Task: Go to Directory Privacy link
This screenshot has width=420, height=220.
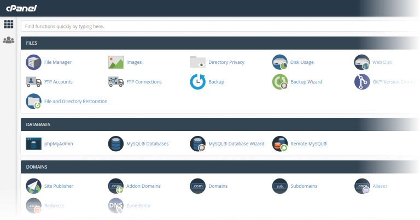Action: pyautogui.click(x=226, y=62)
